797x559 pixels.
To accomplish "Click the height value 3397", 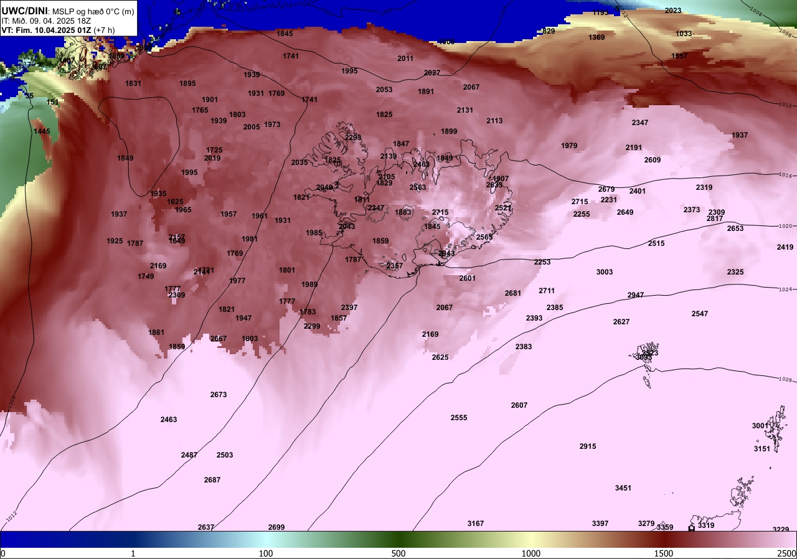I will point(600,524).
